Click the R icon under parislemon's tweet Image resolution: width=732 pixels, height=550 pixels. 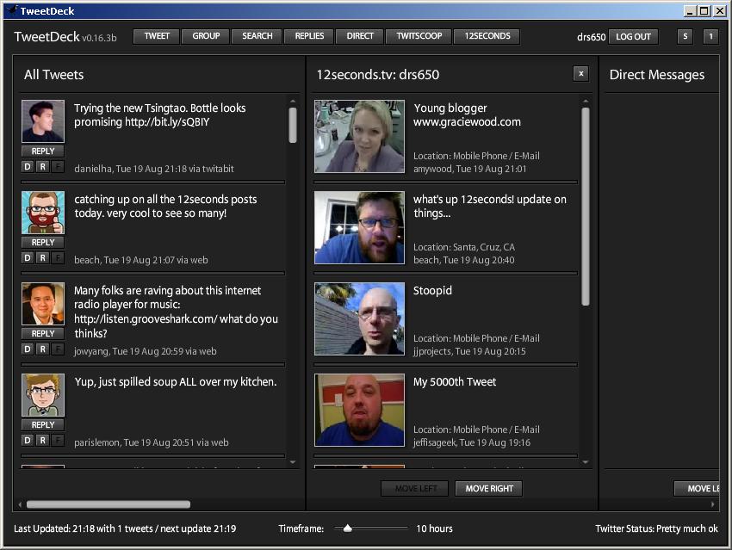click(x=42, y=441)
